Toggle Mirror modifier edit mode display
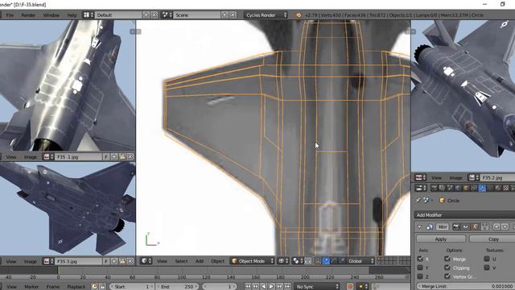 point(475,227)
